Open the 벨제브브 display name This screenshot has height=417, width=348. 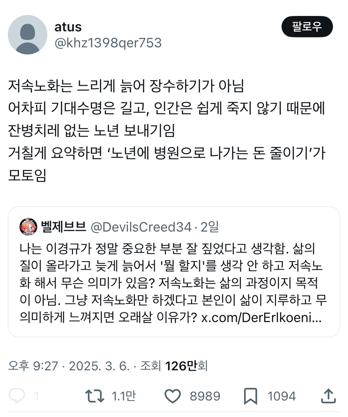[x=64, y=227]
